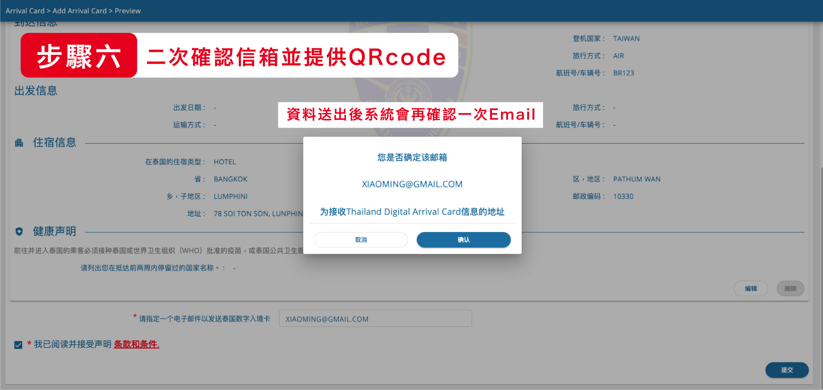This screenshot has width=823, height=390.
Task: Click the shield icon beside 健康声明
Action: click(x=19, y=232)
